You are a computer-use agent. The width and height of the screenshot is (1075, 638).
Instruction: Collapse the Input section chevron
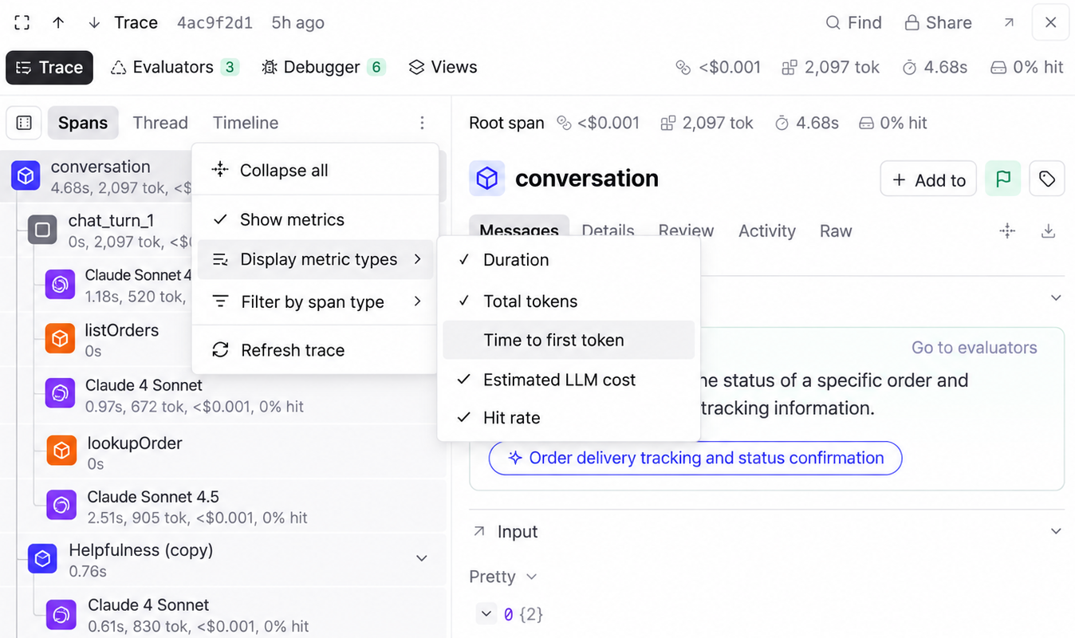pos(1056,531)
